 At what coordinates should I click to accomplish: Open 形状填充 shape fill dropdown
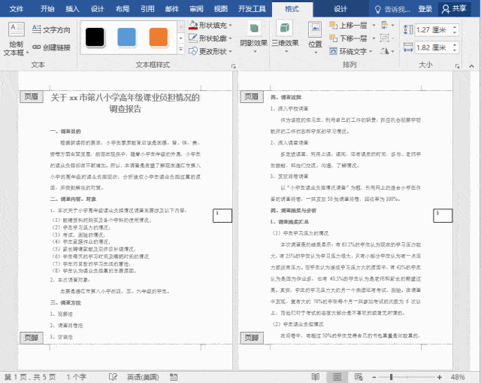210,25
